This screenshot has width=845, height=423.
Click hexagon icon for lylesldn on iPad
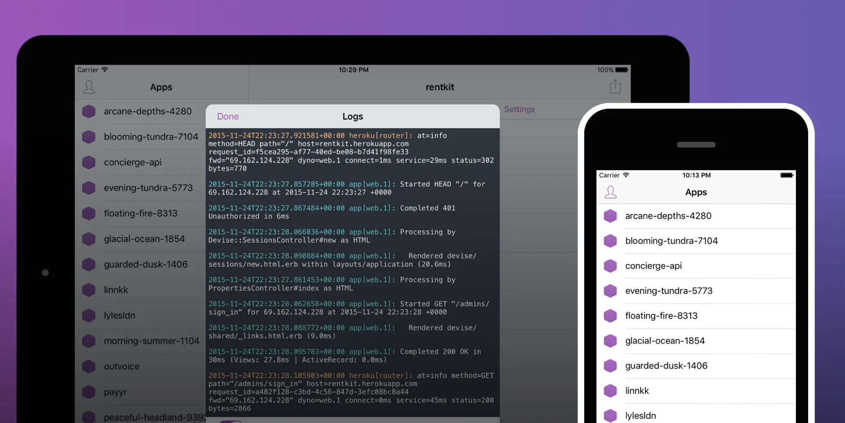[89, 315]
